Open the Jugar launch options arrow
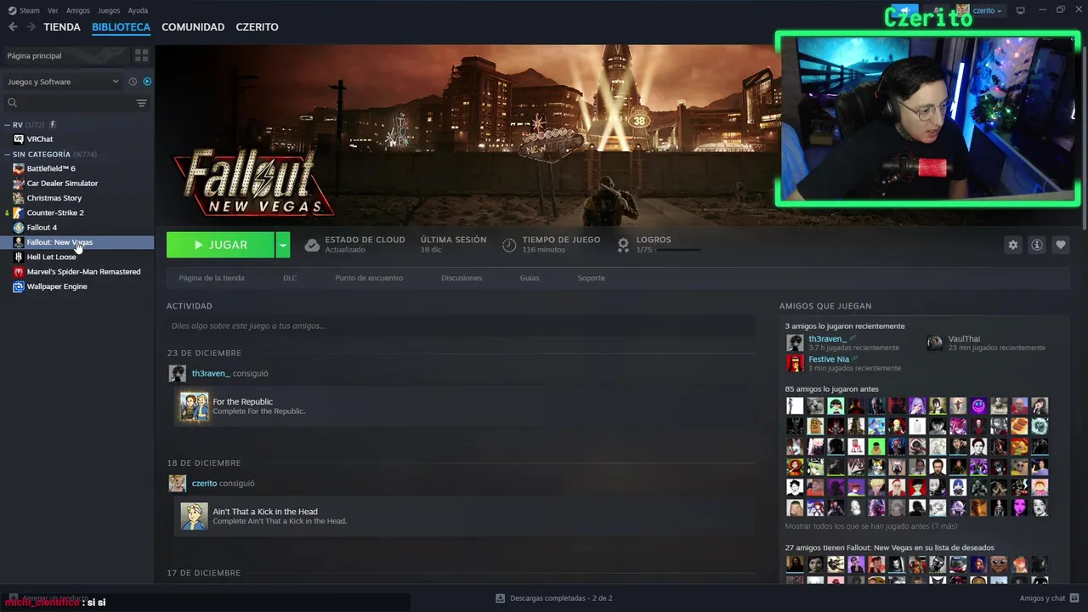Screen dimensions: 1088x612 [x=283, y=245]
